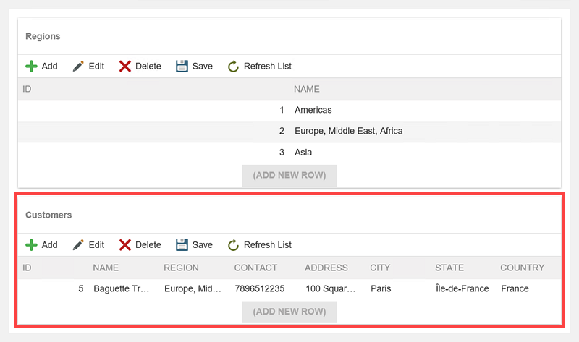The image size is (579, 342).
Task: Click the Baguette customer name cell
Action: pos(121,288)
